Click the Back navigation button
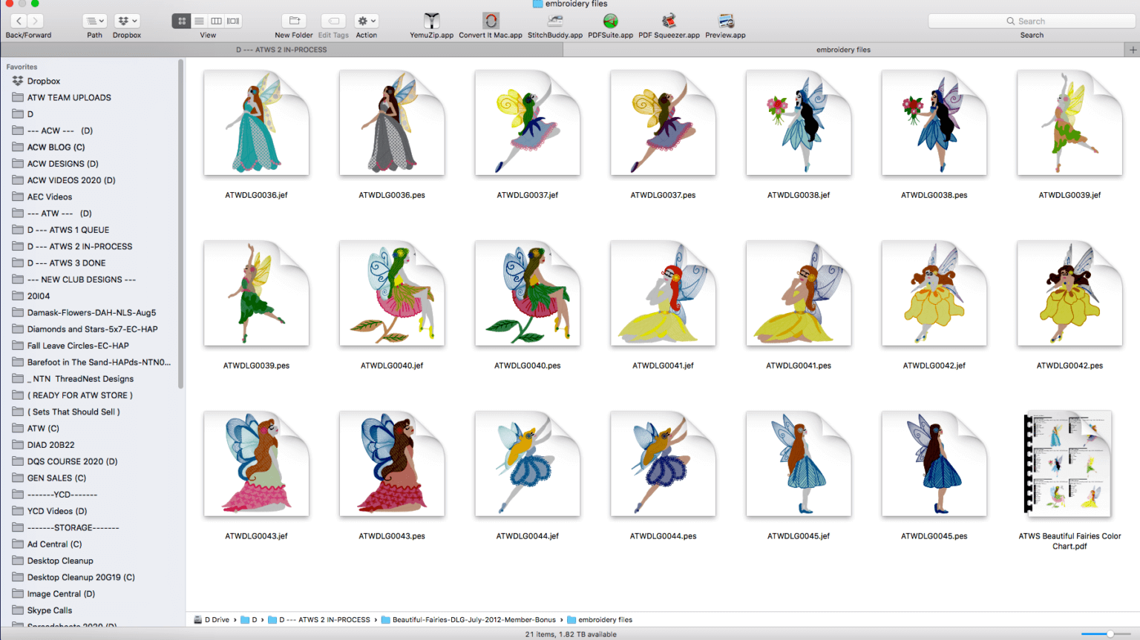Image resolution: width=1140 pixels, height=640 pixels. point(17,21)
